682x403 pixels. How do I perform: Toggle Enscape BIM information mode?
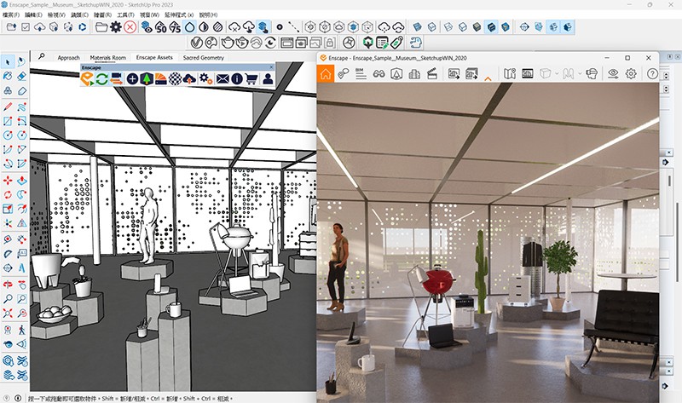[x=360, y=74]
